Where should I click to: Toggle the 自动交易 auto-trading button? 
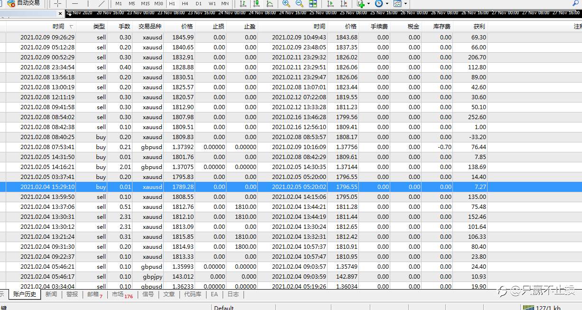24,3
